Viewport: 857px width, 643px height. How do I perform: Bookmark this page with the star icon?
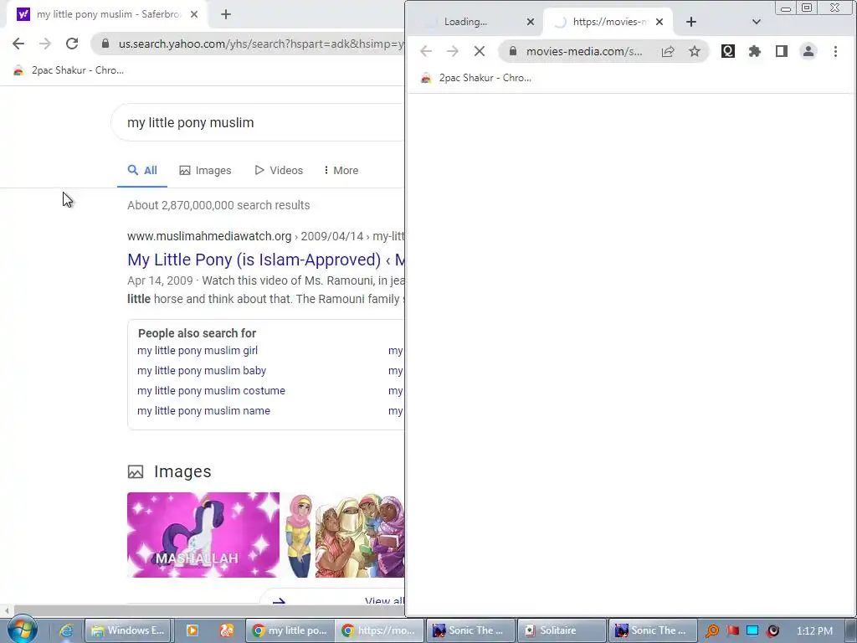[x=694, y=51]
